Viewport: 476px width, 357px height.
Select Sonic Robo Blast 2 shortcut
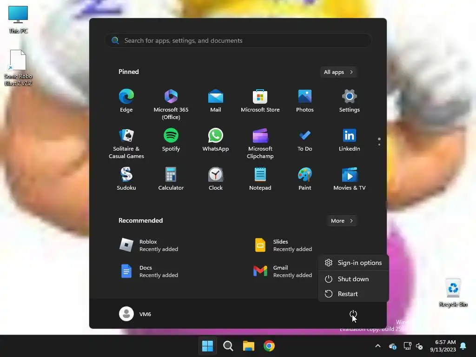(18, 68)
